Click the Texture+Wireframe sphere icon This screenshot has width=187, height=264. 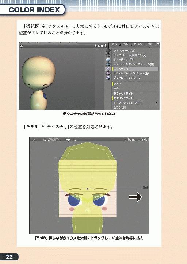(108, 73)
